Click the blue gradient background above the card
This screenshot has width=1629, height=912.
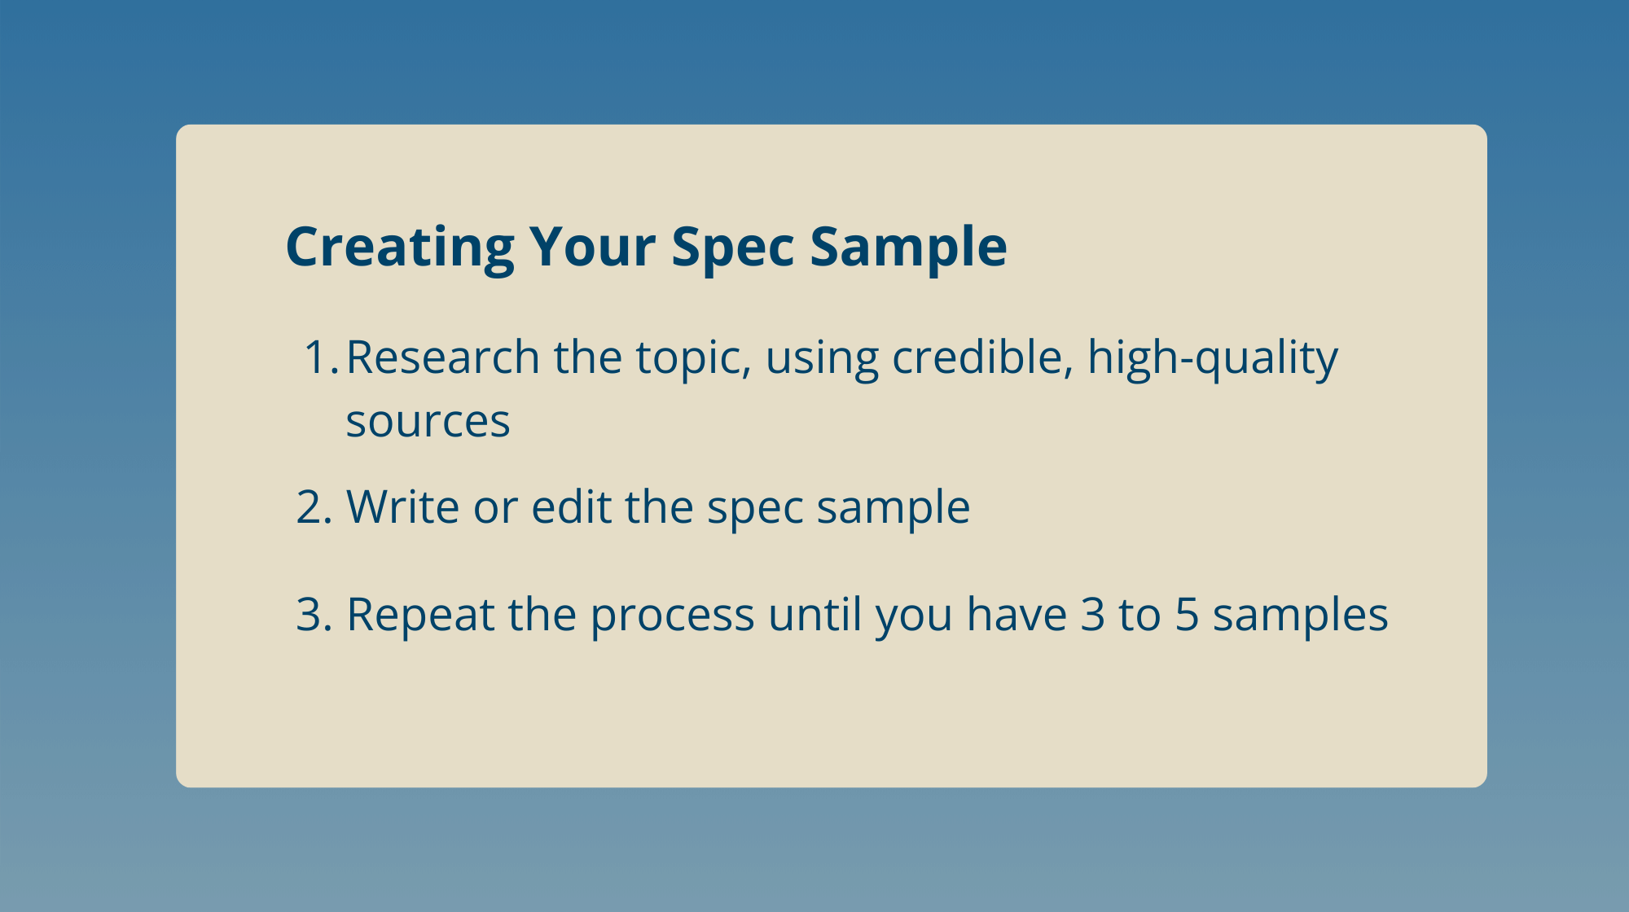click(x=814, y=61)
